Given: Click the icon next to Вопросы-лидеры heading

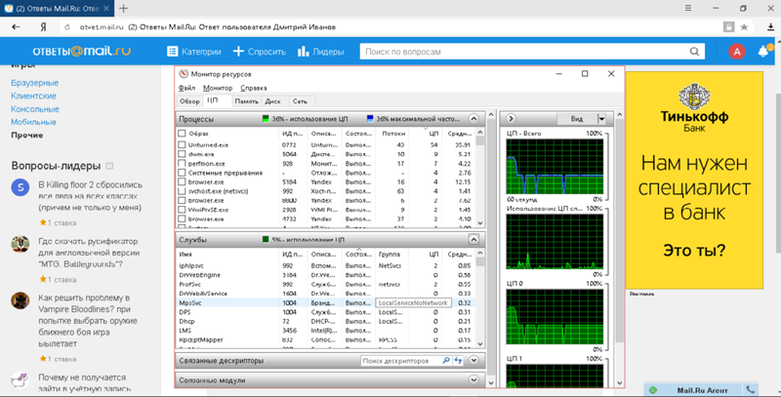Looking at the screenshot, I should click(109, 166).
